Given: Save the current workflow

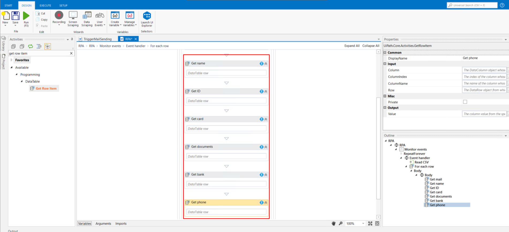Looking at the screenshot, I should click(16, 18).
